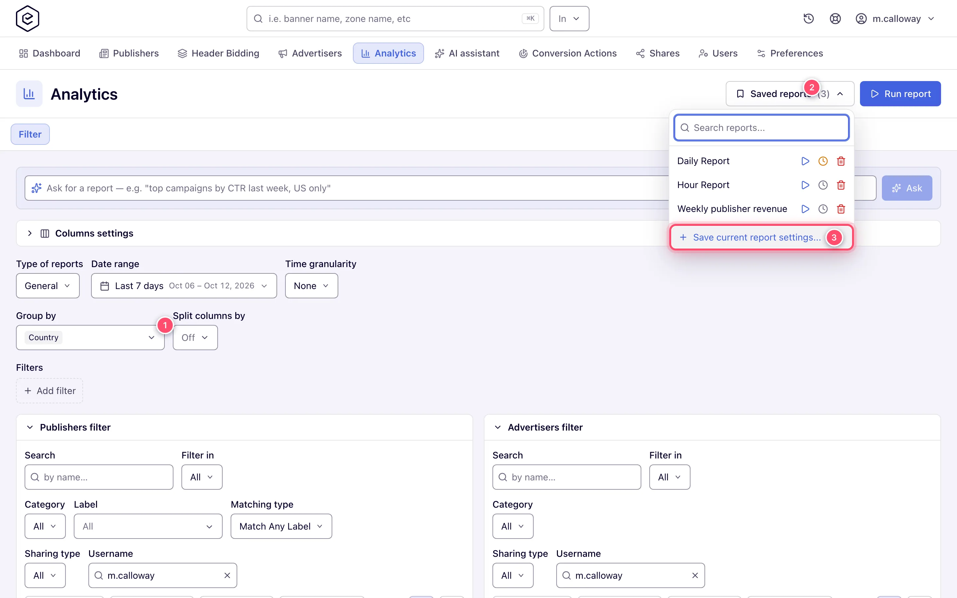
Task: Clear Advertisers filter username m.calloway
Action: [x=695, y=575]
